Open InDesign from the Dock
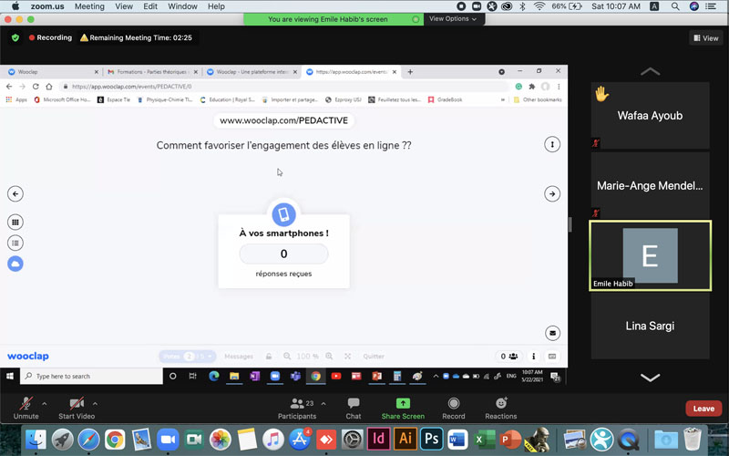 [x=378, y=439]
